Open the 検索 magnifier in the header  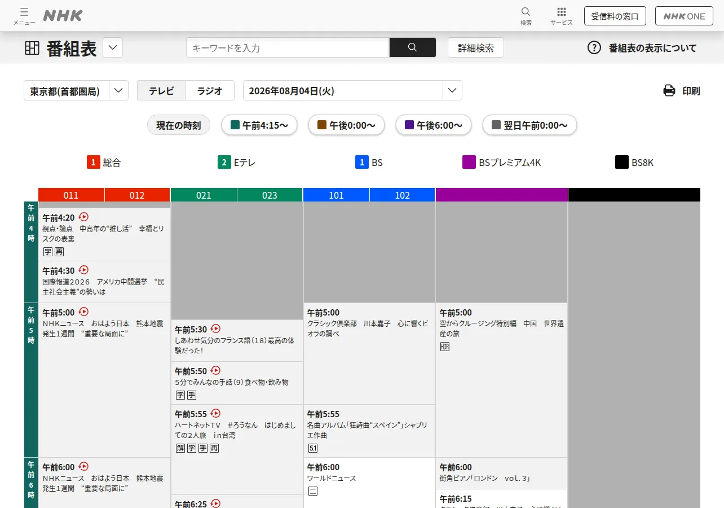[x=526, y=16]
